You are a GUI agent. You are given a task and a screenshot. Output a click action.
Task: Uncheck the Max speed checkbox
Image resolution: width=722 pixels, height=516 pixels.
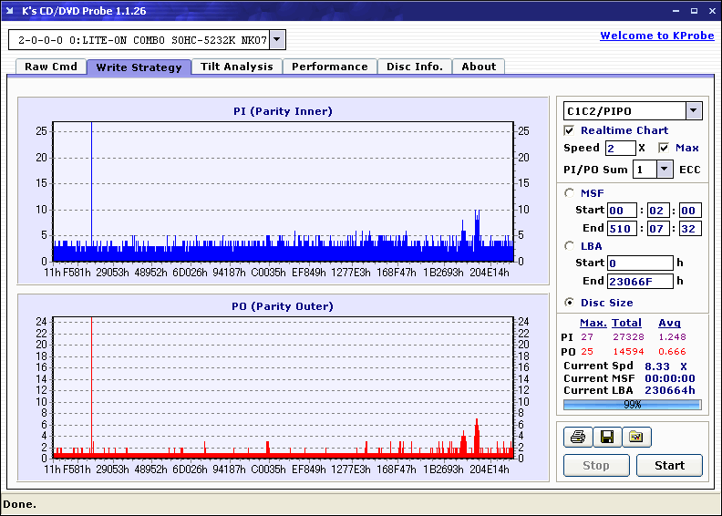664,148
